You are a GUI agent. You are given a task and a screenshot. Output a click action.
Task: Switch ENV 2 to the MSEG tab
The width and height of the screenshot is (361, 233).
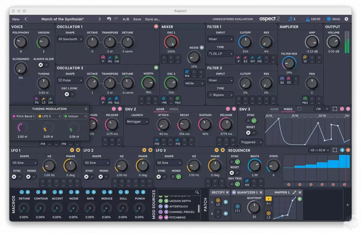pyautogui.click(x=174, y=109)
